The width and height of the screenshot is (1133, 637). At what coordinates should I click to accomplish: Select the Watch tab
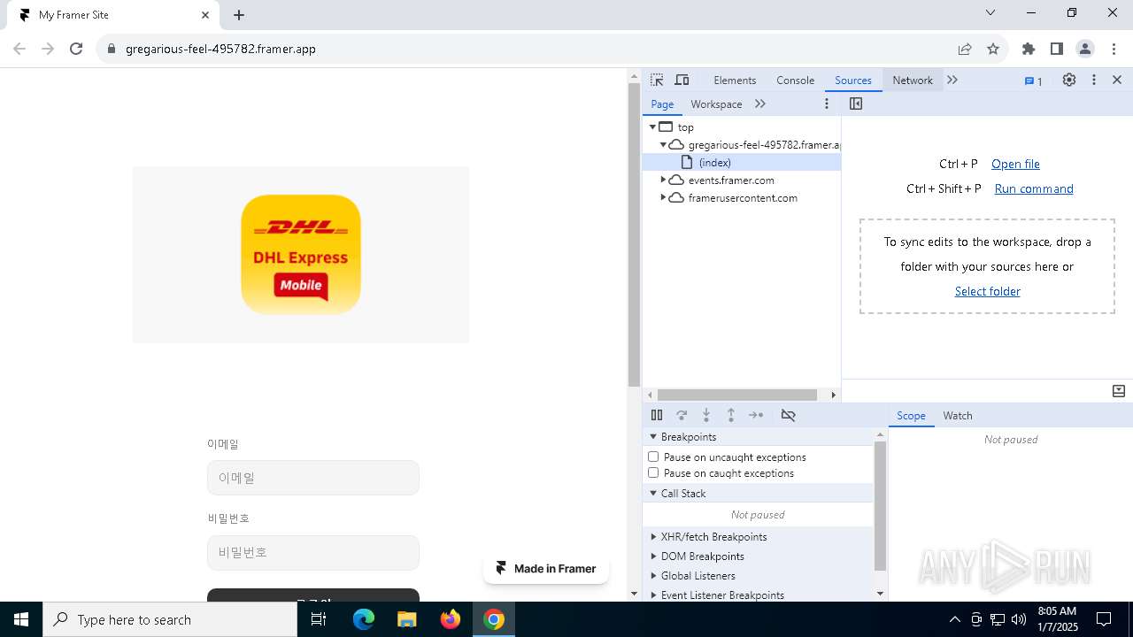click(958, 415)
